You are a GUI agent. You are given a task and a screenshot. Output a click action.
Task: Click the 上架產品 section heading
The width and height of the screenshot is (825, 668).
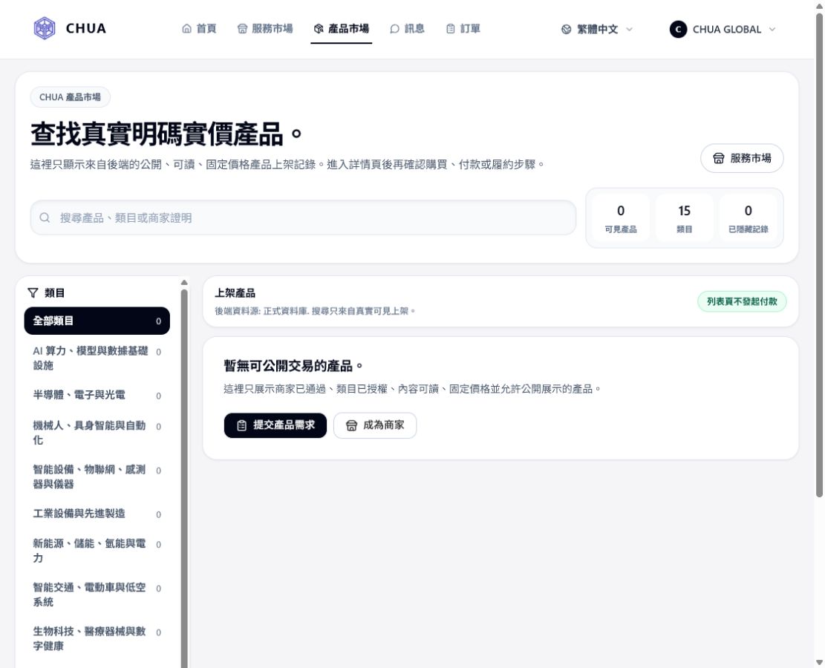point(235,293)
